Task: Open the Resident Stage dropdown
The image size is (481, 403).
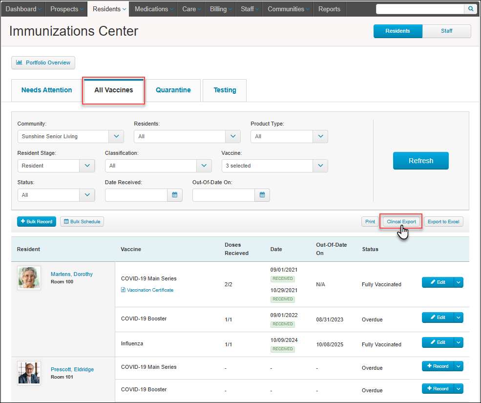Action: coord(87,166)
